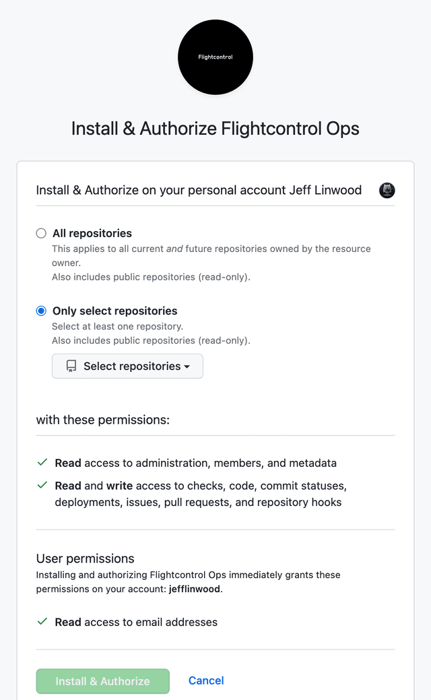The height and width of the screenshot is (700, 431).
Task: Click the bold All repositories label text
Action: click(x=92, y=232)
